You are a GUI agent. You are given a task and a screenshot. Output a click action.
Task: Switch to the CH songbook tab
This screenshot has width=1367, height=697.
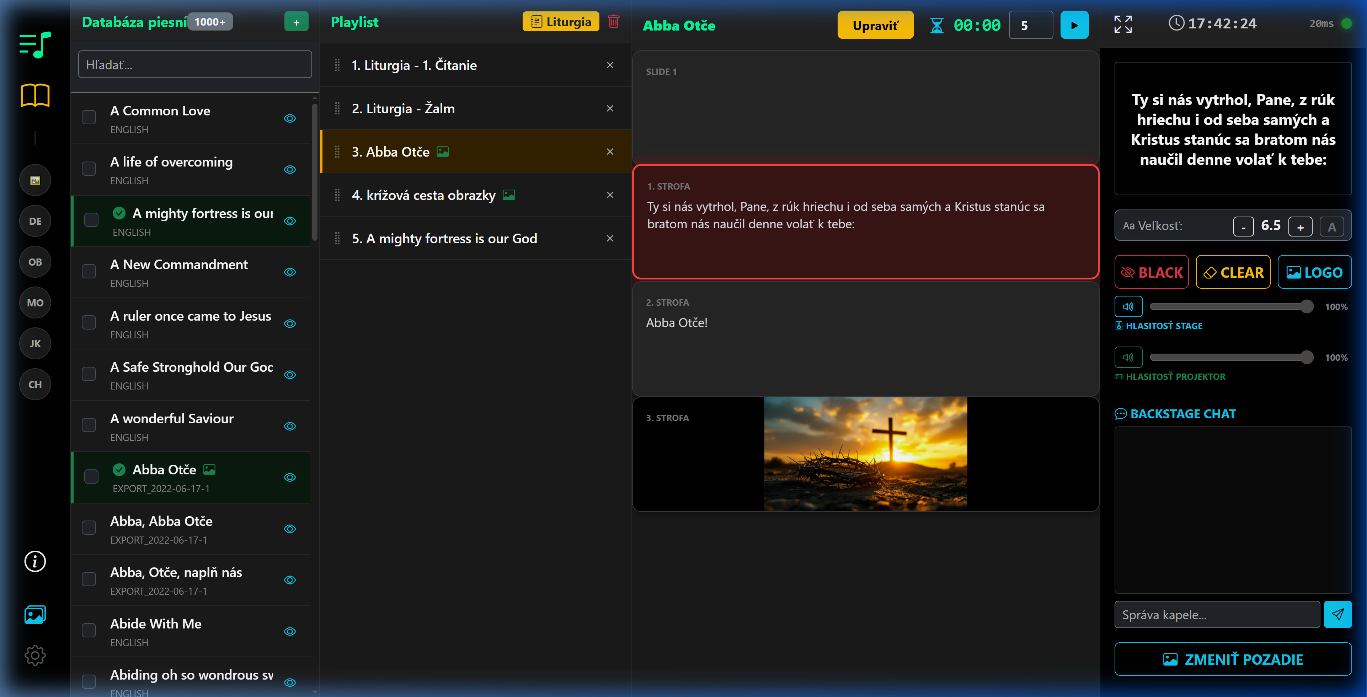click(x=34, y=384)
